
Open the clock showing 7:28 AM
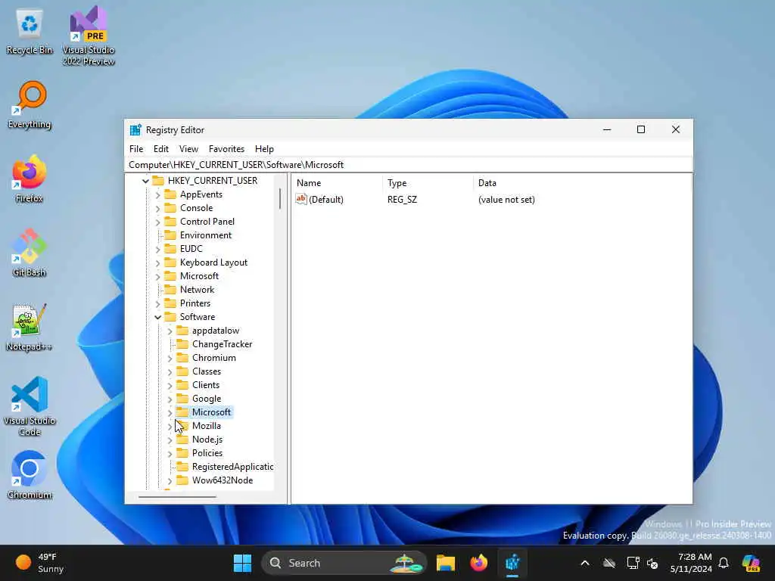point(691,563)
